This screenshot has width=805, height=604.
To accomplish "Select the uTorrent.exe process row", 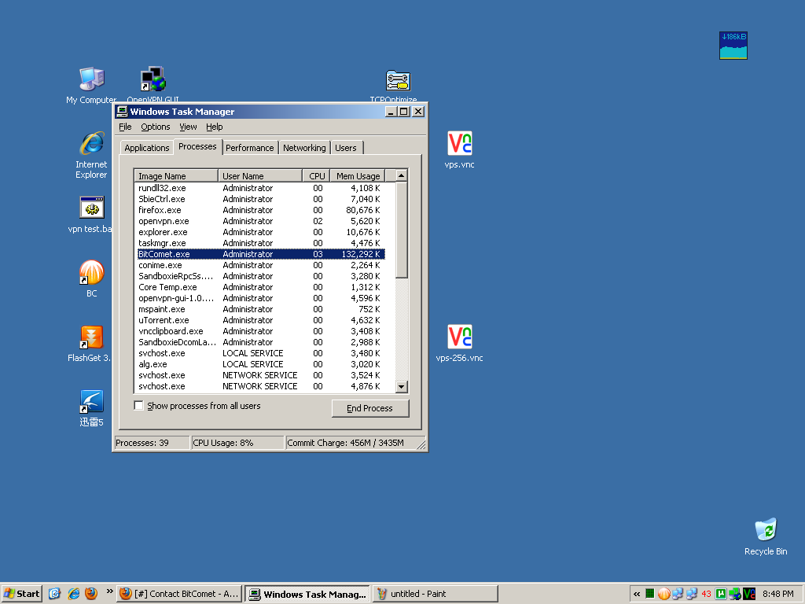I will click(261, 320).
